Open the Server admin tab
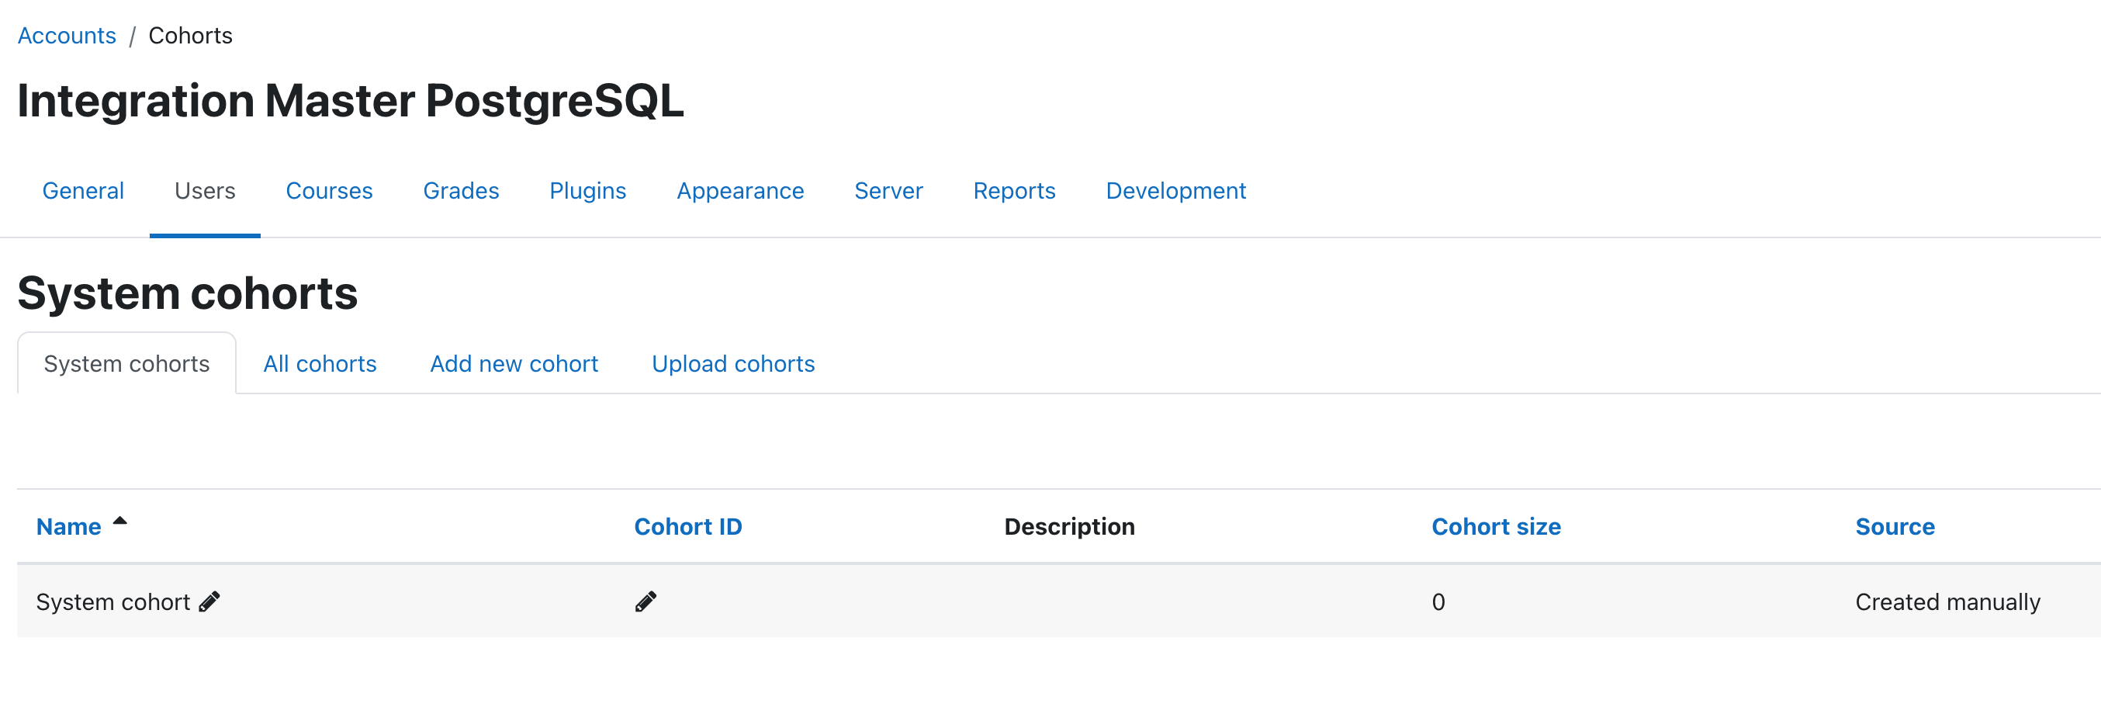The width and height of the screenshot is (2101, 714). tap(888, 190)
